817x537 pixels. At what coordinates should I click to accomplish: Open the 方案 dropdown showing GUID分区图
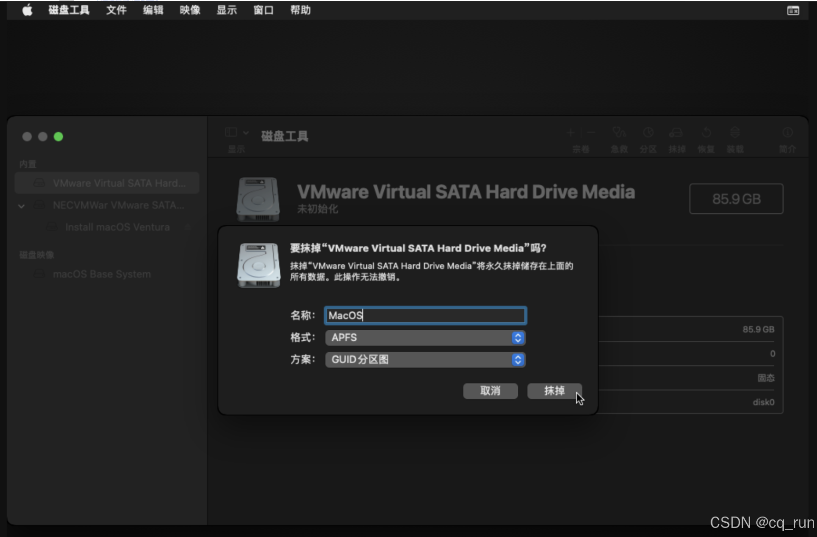(426, 360)
